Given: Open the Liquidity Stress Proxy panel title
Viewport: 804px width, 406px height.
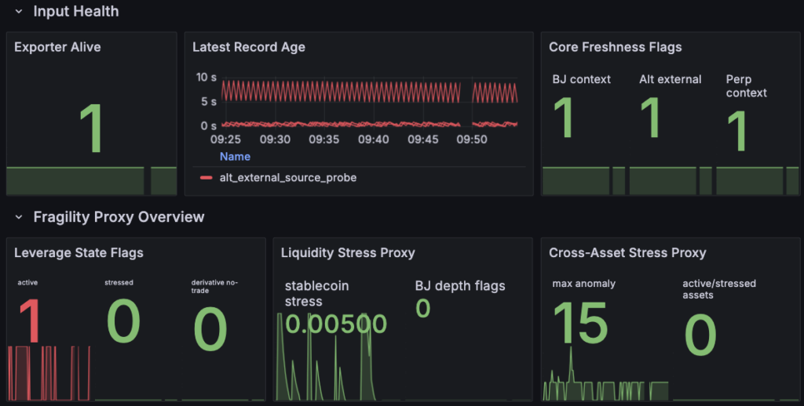Looking at the screenshot, I should pyautogui.click(x=348, y=253).
